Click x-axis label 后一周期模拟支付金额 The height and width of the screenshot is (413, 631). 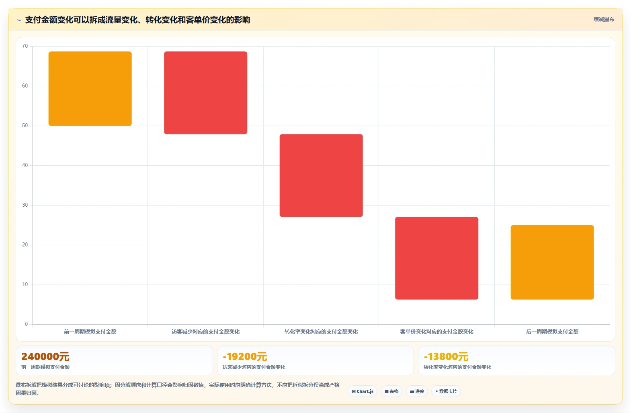point(552,332)
